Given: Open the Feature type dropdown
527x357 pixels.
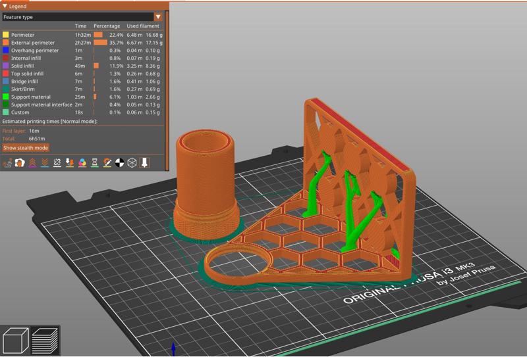Looking at the screenshot, I should [82, 17].
